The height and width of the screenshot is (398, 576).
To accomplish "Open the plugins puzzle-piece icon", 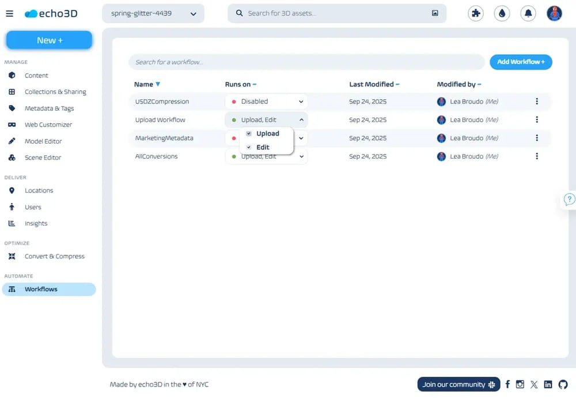I will 475,13.
